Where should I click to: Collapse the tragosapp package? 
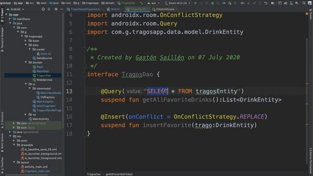point(22,36)
